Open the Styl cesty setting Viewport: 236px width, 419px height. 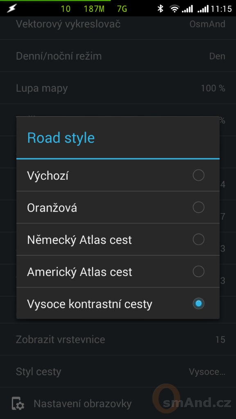click(x=118, y=372)
